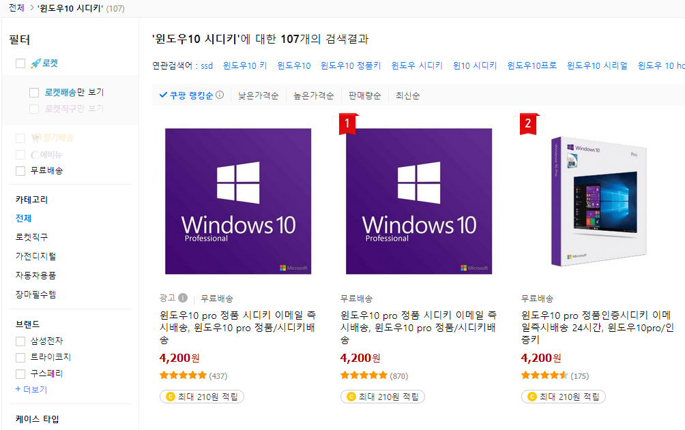685x430 pixels.
Task: Click the star rating with 175 reviews
Action: [544, 375]
